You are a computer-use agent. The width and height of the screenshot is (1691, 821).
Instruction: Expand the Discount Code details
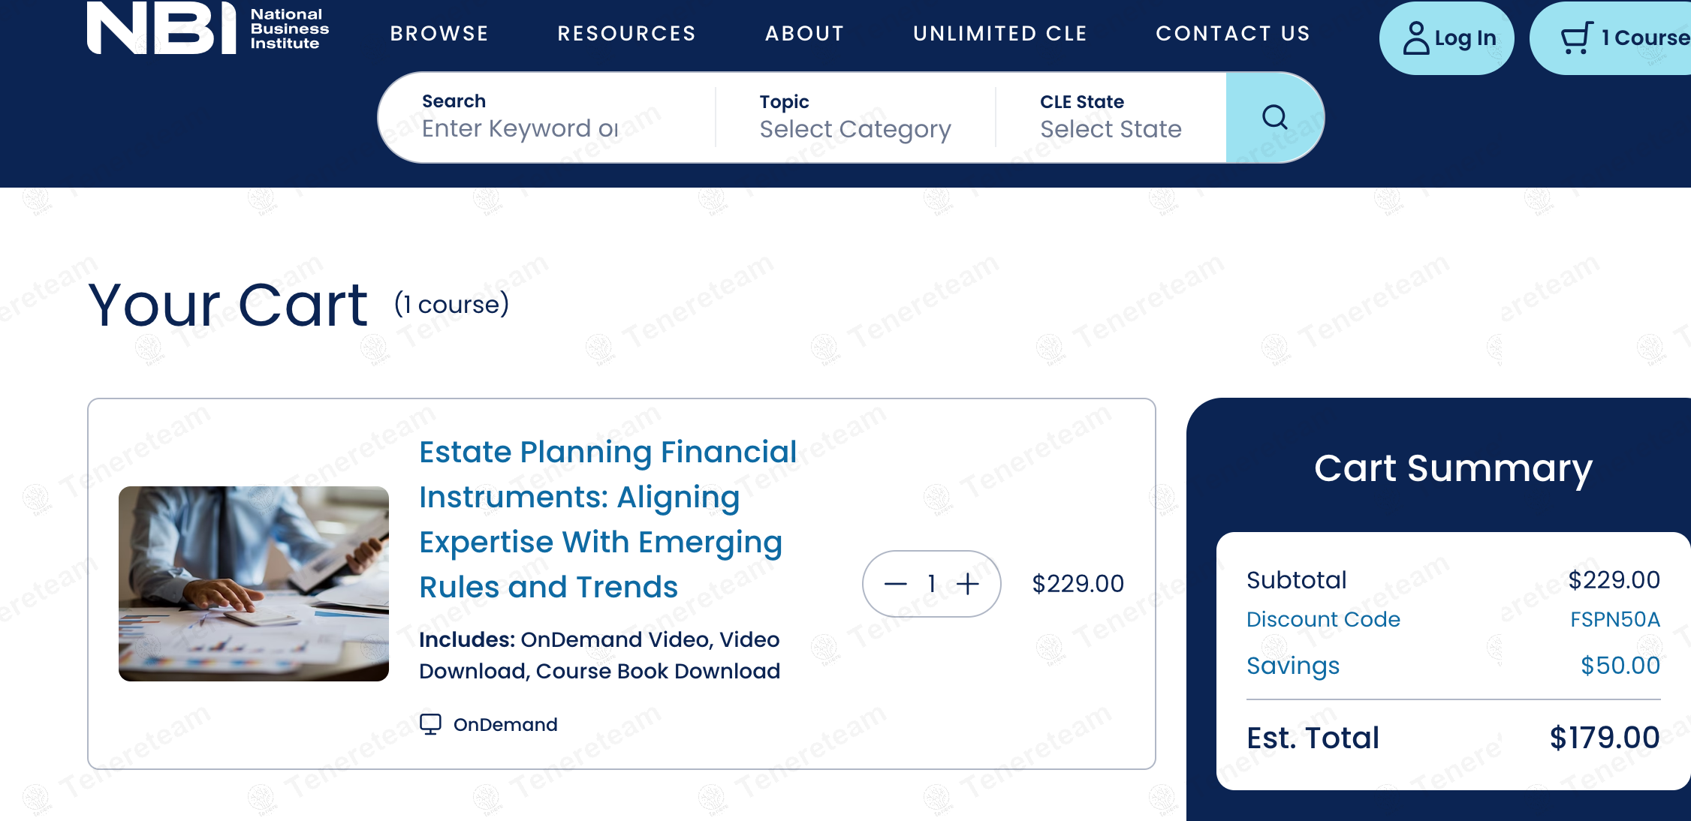point(1323,619)
